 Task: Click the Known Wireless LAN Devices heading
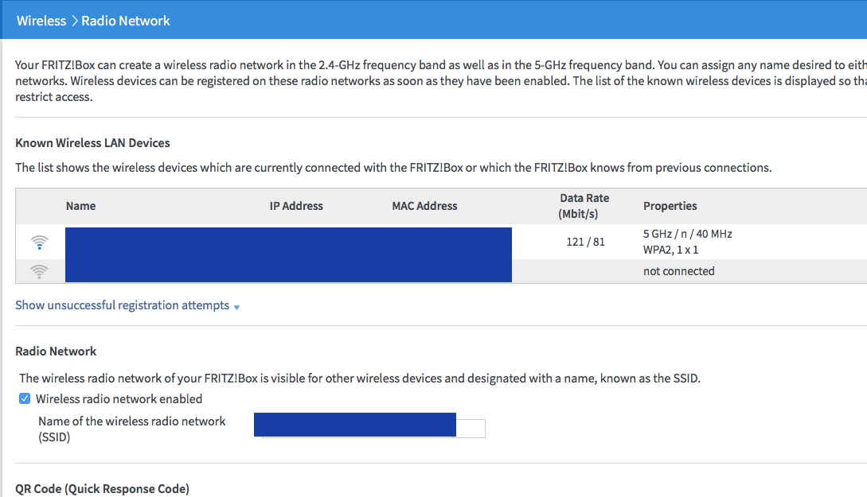click(x=92, y=143)
